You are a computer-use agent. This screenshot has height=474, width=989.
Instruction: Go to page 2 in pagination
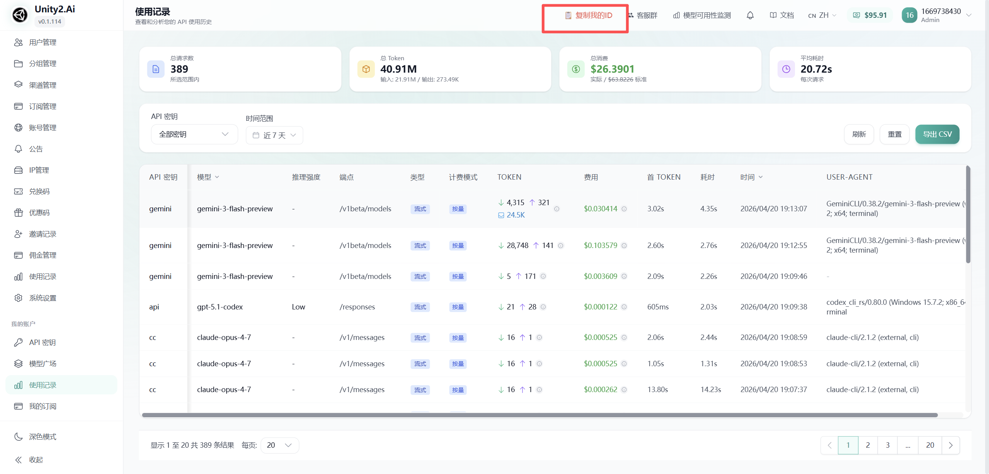[x=868, y=445]
